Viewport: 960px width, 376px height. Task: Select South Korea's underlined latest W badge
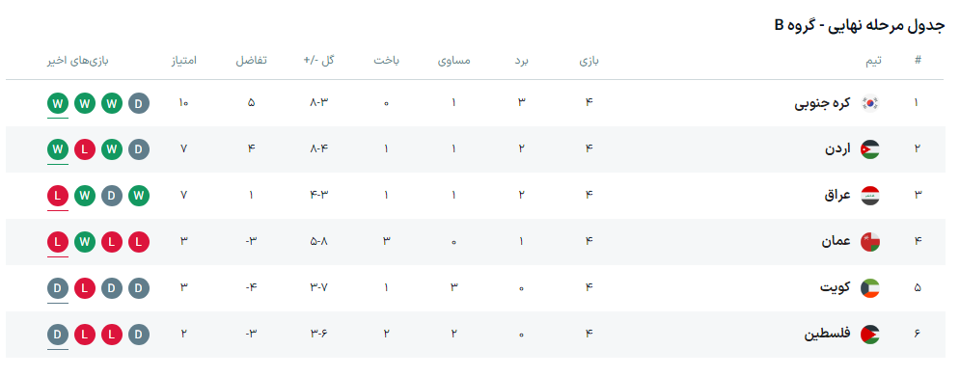[58, 103]
